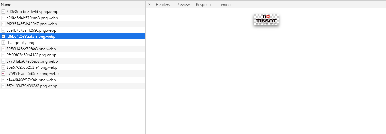Open request 07784aba67e85a57.png.webp
The image size is (386, 134).
(32, 61)
